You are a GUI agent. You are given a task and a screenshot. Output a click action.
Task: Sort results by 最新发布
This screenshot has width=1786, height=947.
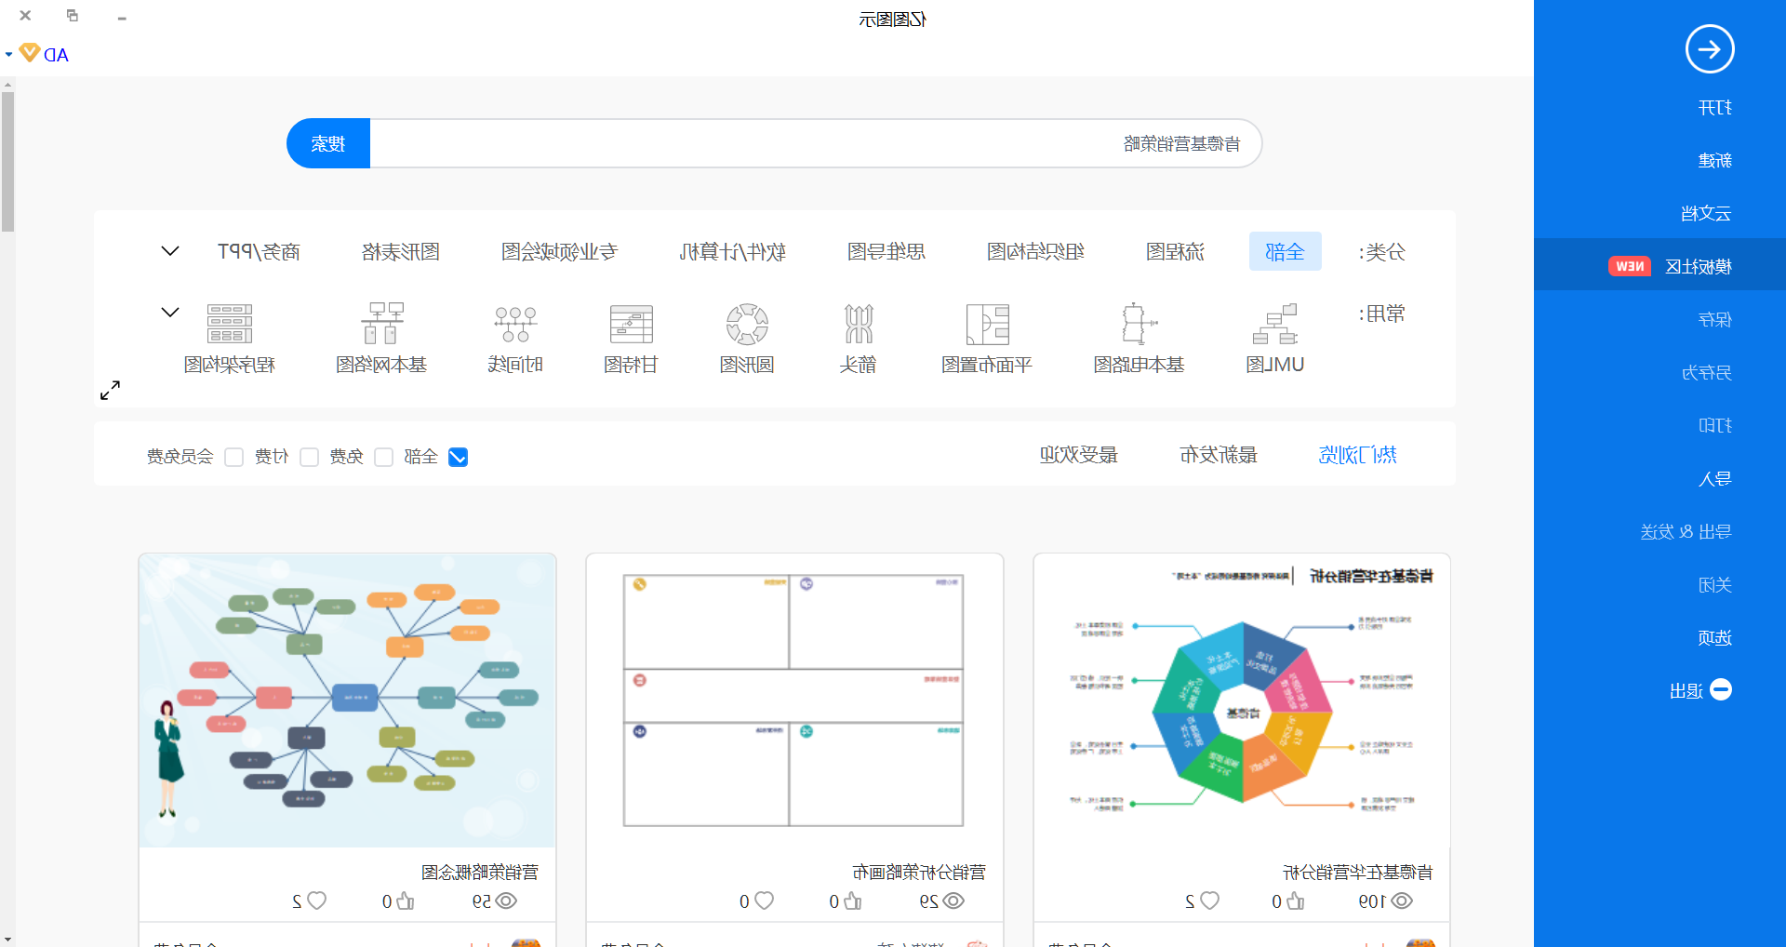[1219, 455]
